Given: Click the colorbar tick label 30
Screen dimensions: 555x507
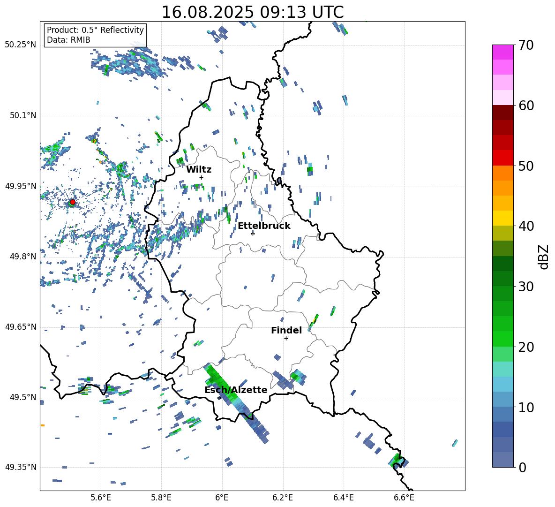Looking at the screenshot, I should [526, 286].
